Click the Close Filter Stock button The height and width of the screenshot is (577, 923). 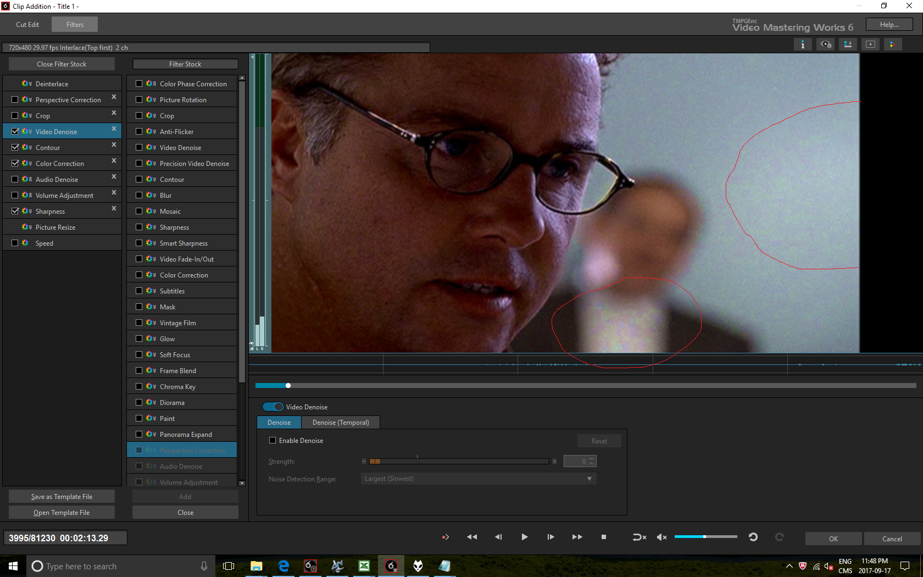coord(62,64)
